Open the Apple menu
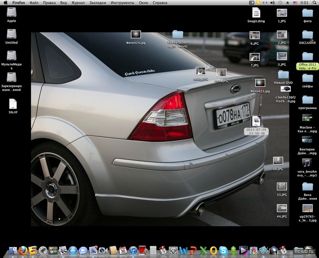 (6, 3)
